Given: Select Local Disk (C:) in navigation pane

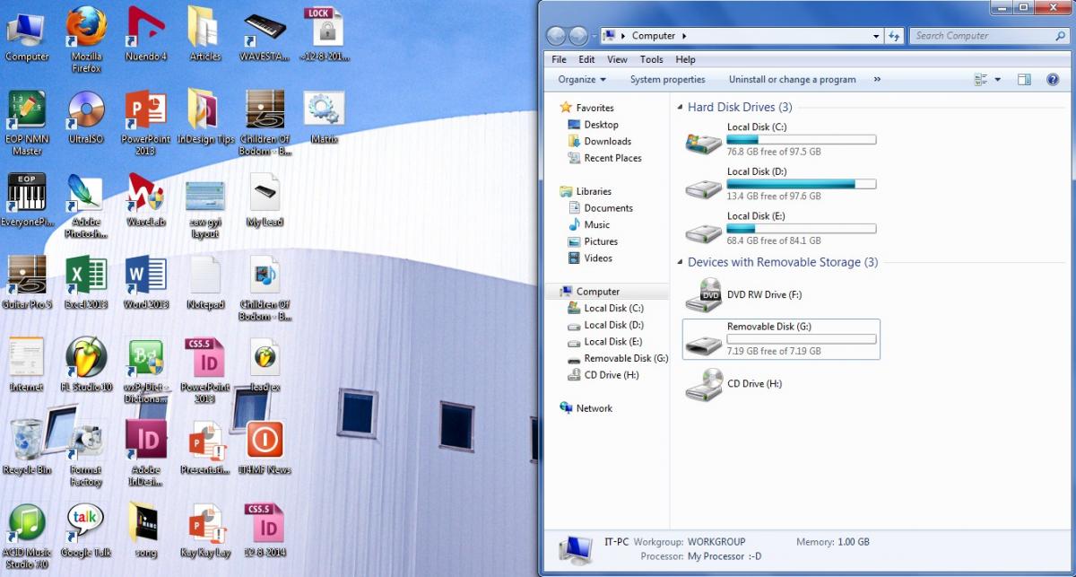Looking at the screenshot, I should (605, 309).
